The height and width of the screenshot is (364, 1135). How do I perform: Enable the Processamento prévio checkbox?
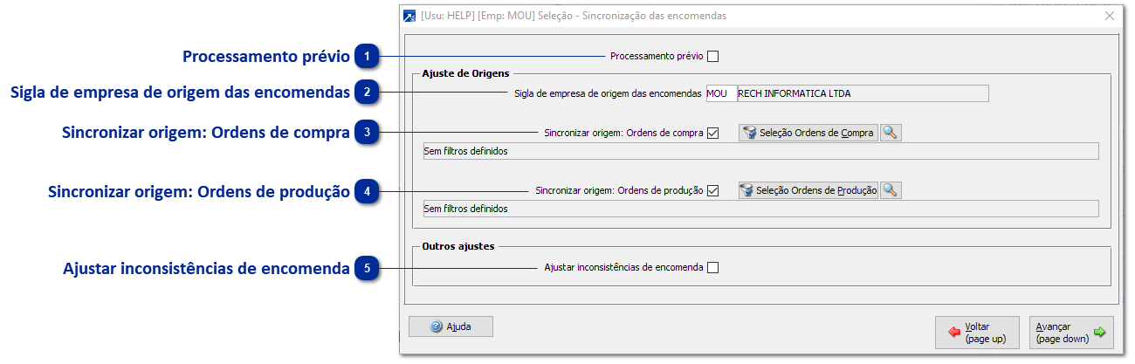coord(713,57)
